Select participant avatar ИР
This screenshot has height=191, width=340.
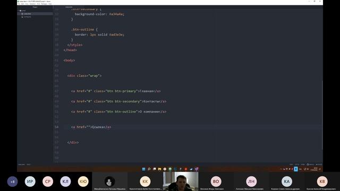pos(30,181)
